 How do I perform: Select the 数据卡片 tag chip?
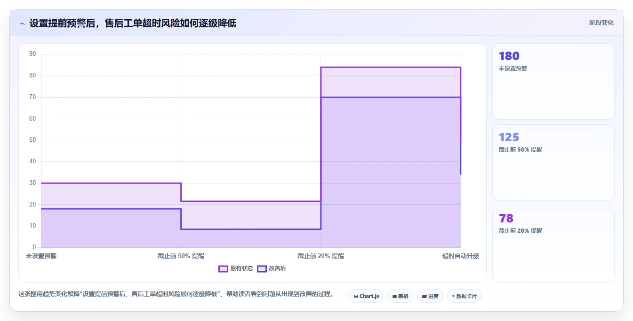[x=464, y=296]
